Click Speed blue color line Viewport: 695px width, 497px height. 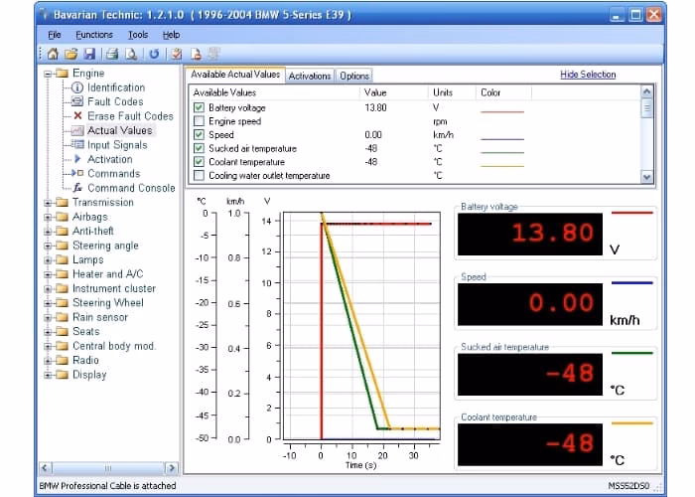click(502, 139)
